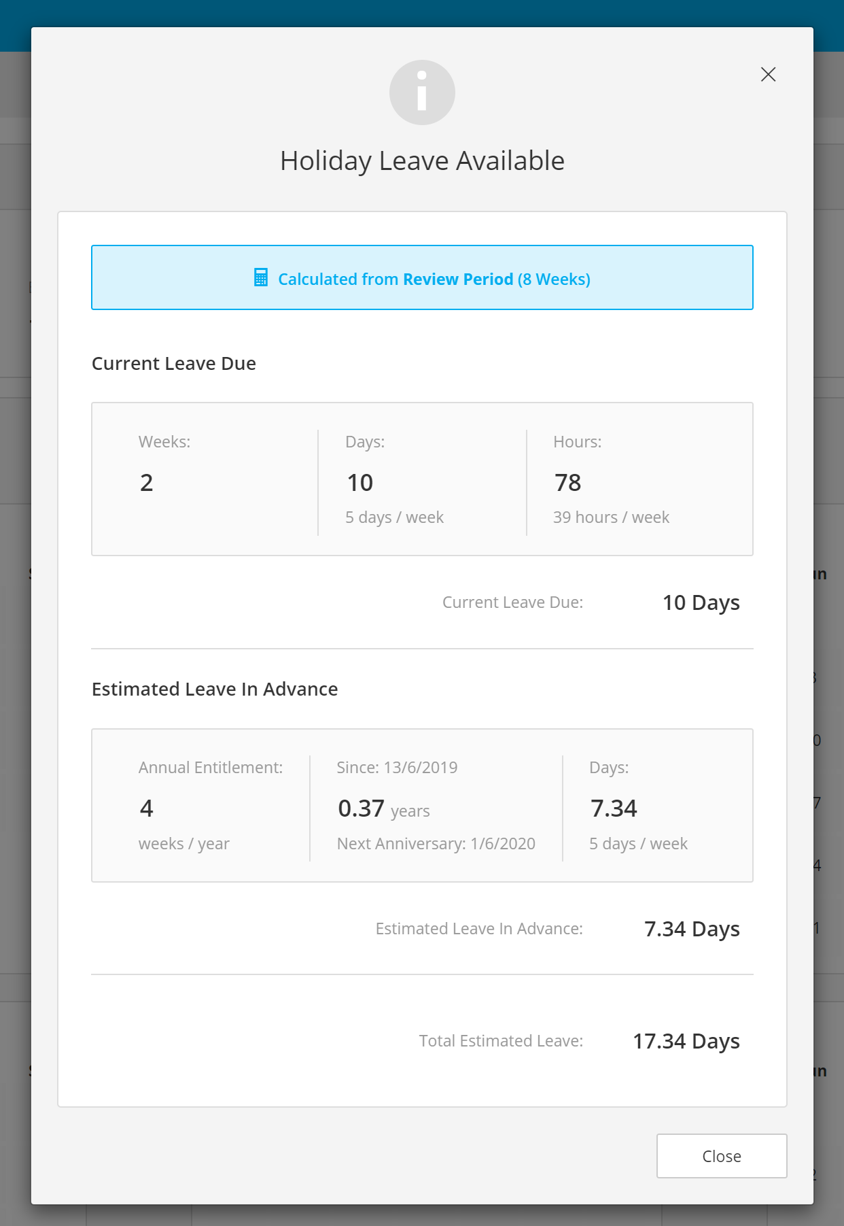The width and height of the screenshot is (844, 1226).
Task: Click the 39 hours / week label
Action: coord(611,517)
